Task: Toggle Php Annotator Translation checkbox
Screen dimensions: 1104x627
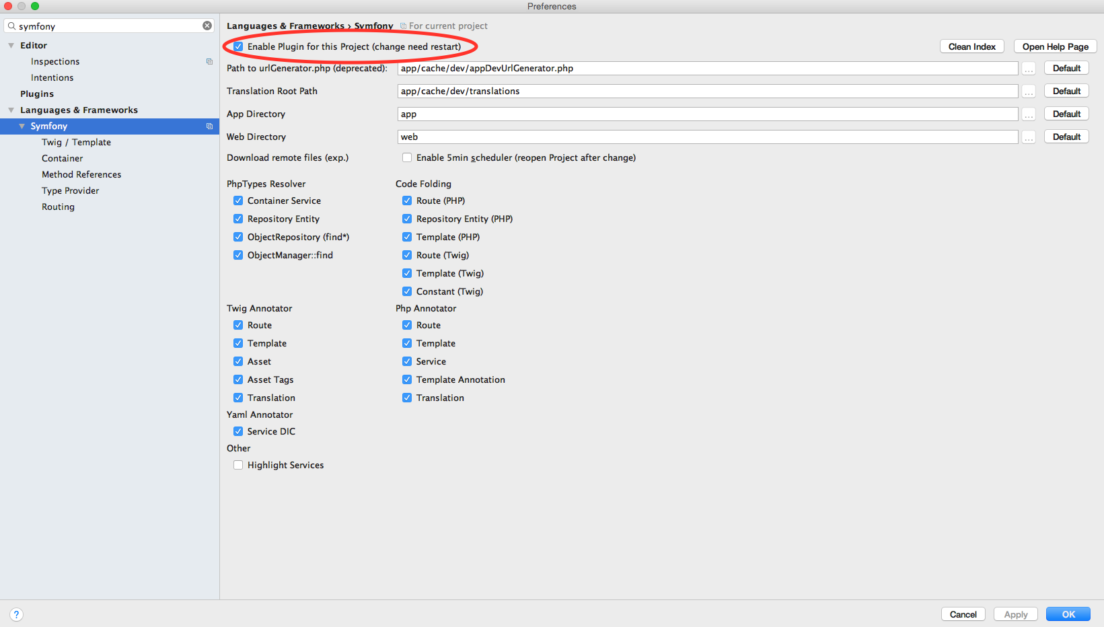Action: pyautogui.click(x=407, y=398)
